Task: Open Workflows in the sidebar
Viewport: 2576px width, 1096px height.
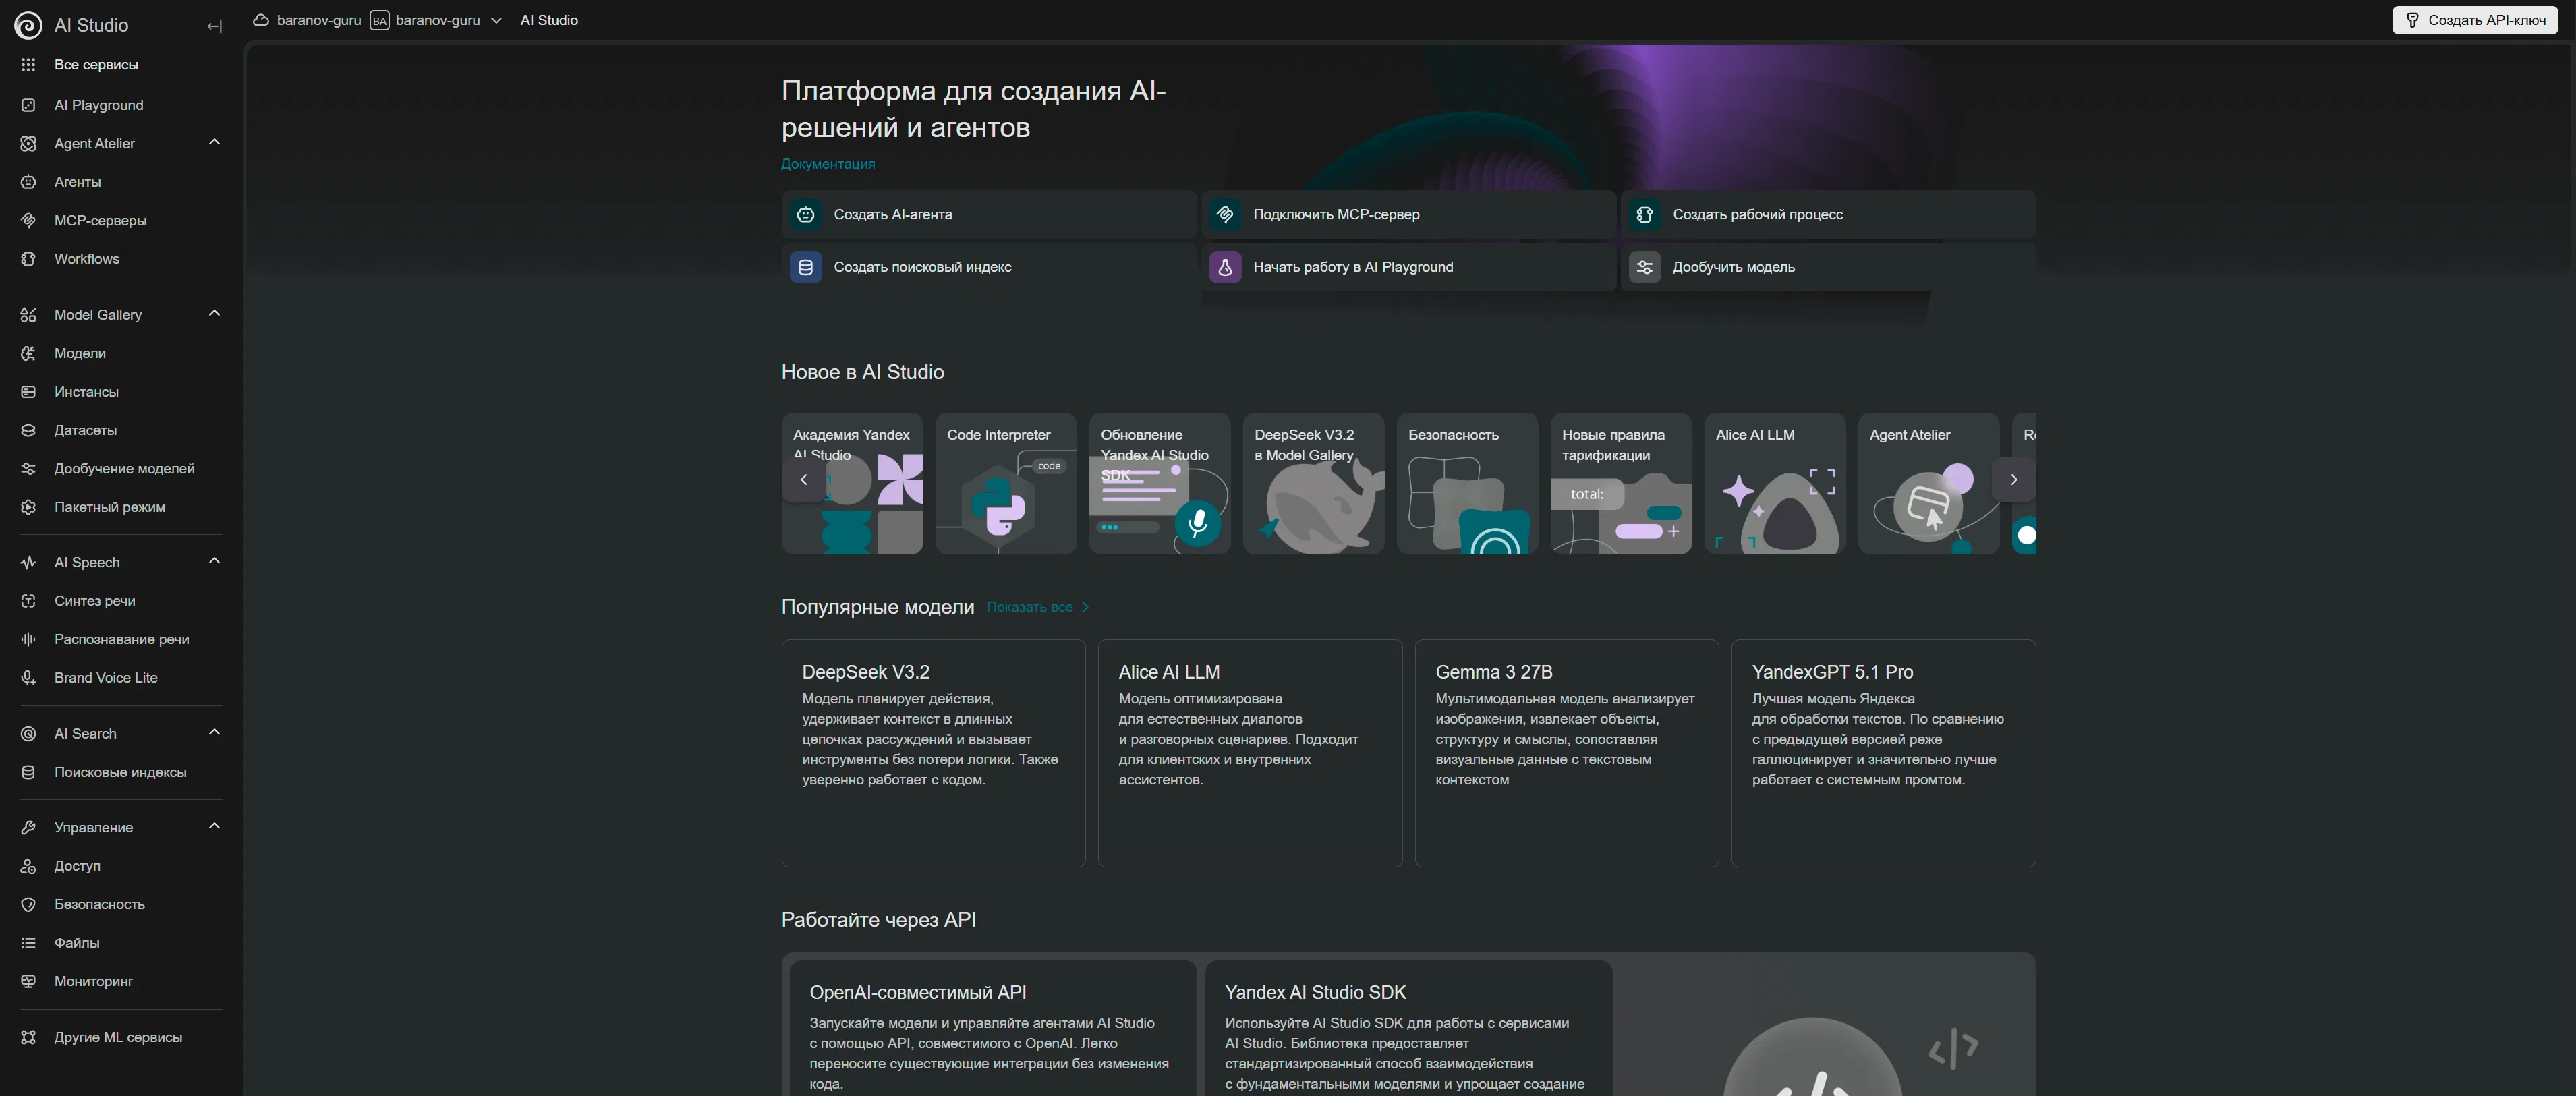Action: (x=121, y=259)
